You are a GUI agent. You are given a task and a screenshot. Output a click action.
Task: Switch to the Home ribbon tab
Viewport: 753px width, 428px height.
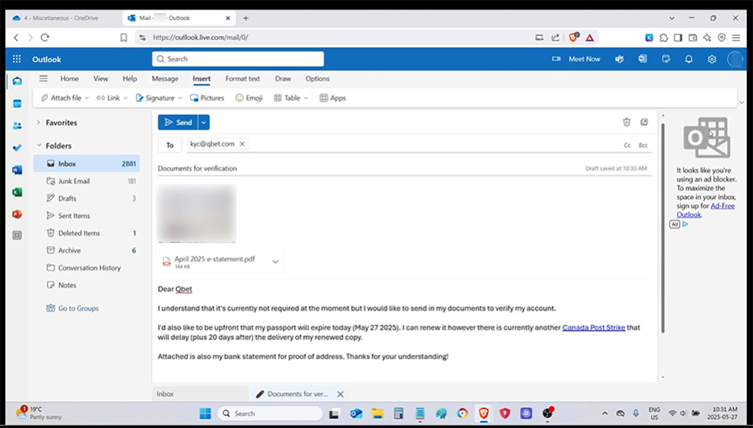pos(70,79)
